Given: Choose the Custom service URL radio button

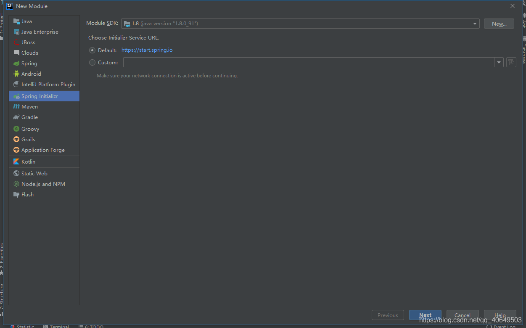Looking at the screenshot, I should [x=93, y=63].
